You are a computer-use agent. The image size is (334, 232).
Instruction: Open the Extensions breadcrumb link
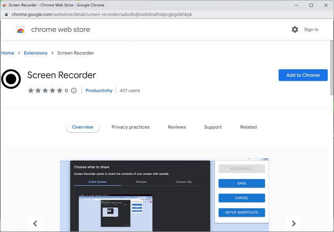click(36, 53)
